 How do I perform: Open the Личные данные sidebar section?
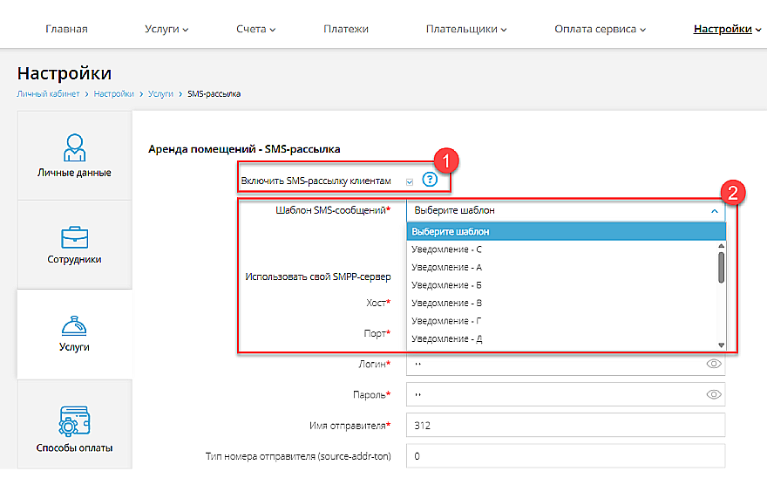pos(74,155)
